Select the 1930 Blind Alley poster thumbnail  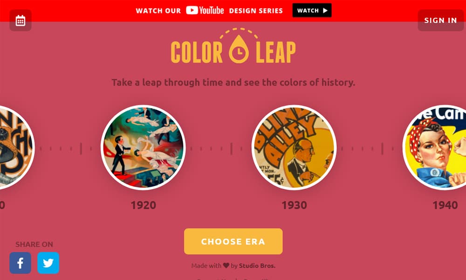(294, 147)
